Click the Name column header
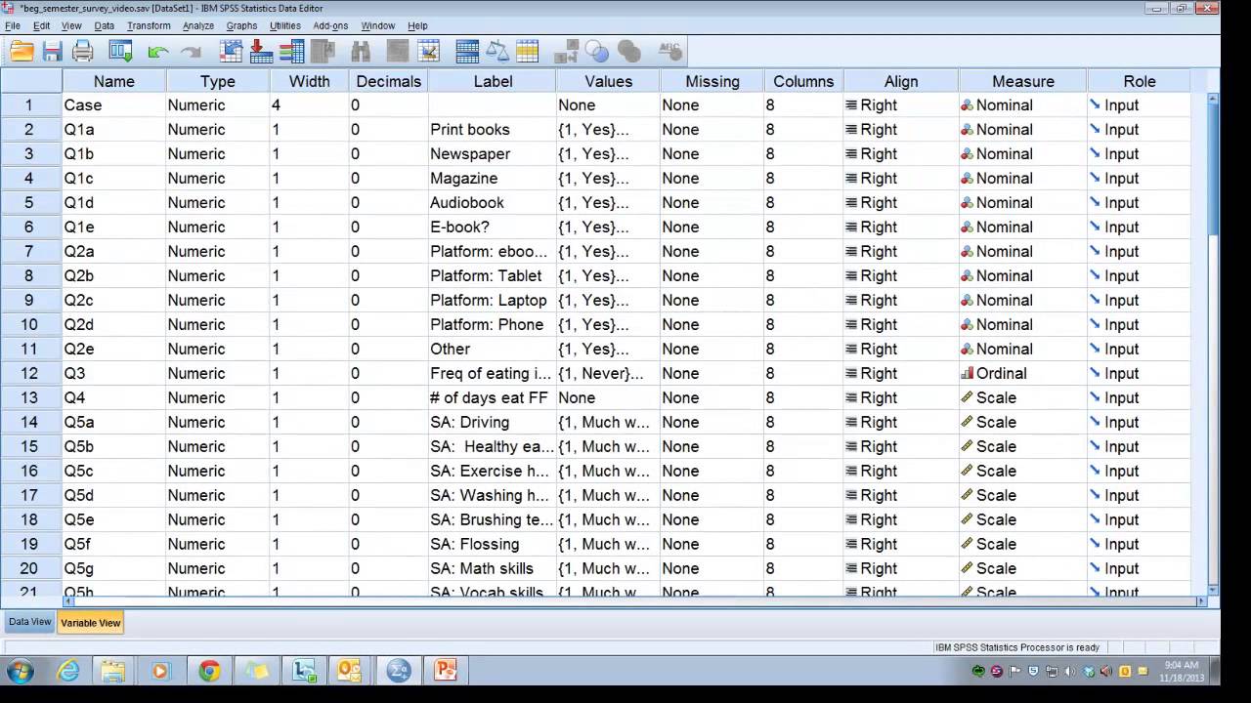The image size is (1251, 703). click(114, 81)
